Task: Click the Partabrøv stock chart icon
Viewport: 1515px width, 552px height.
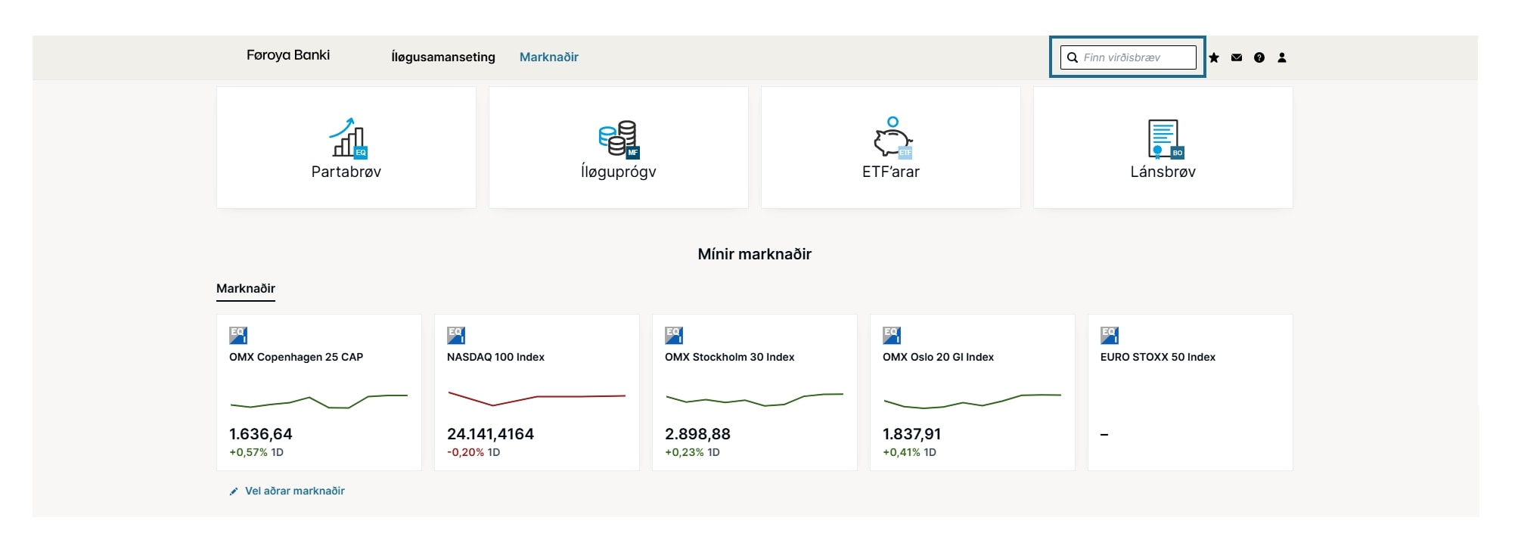Action: tap(347, 138)
